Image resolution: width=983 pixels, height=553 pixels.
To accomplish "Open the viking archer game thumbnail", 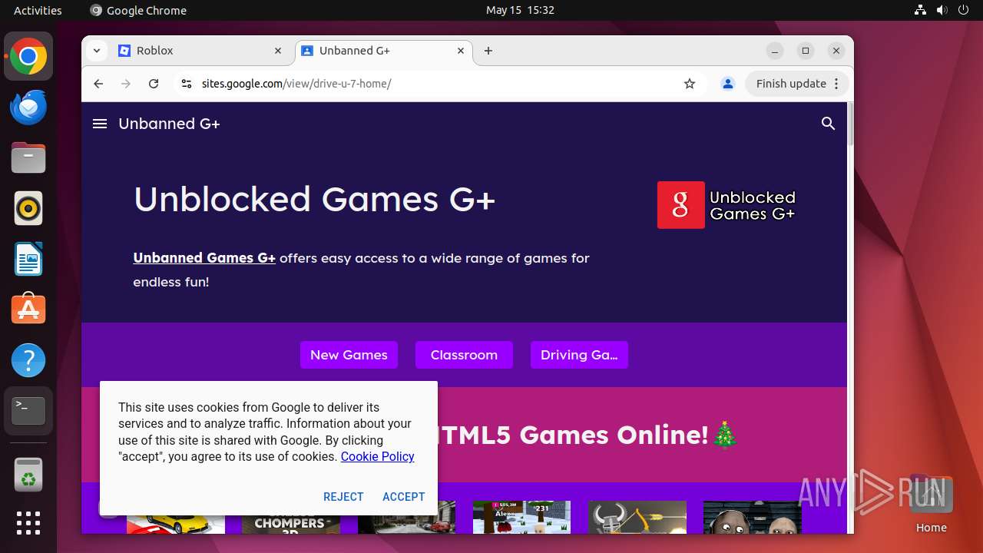I will point(637,517).
